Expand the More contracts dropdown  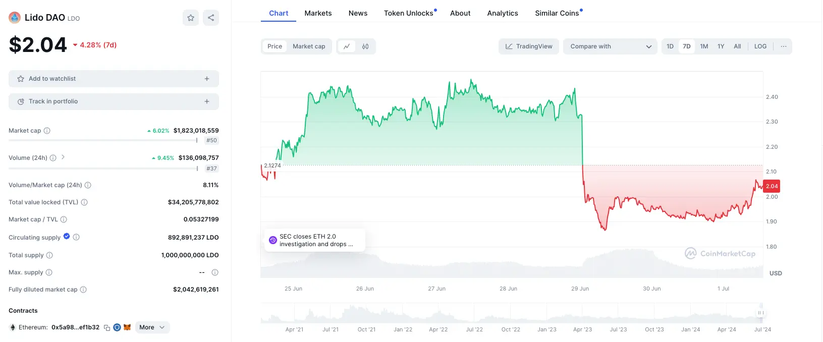(152, 327)
